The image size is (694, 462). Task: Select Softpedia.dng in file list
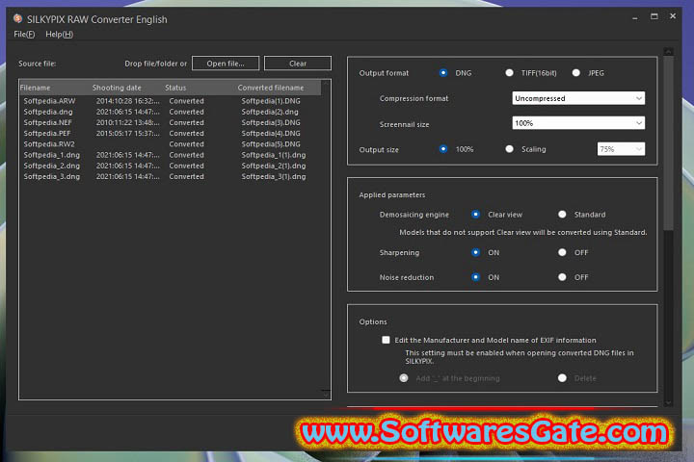coord(48,112)
